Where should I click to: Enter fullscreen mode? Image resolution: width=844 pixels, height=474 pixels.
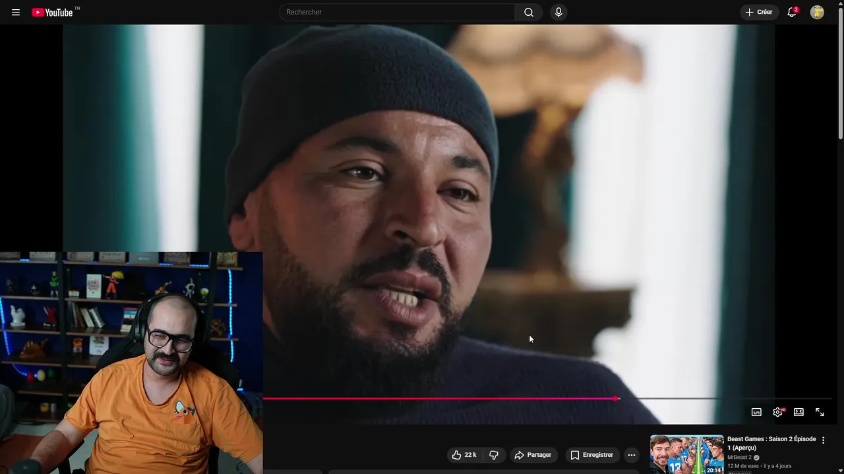coord(820,412)
